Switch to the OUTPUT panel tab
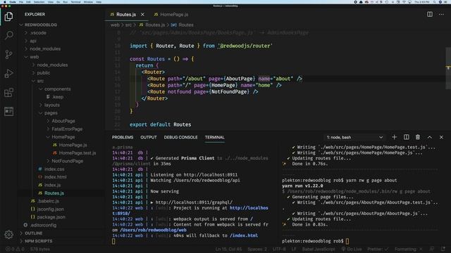Viewport: 451px width, 253px height. [x=149, y=138]
